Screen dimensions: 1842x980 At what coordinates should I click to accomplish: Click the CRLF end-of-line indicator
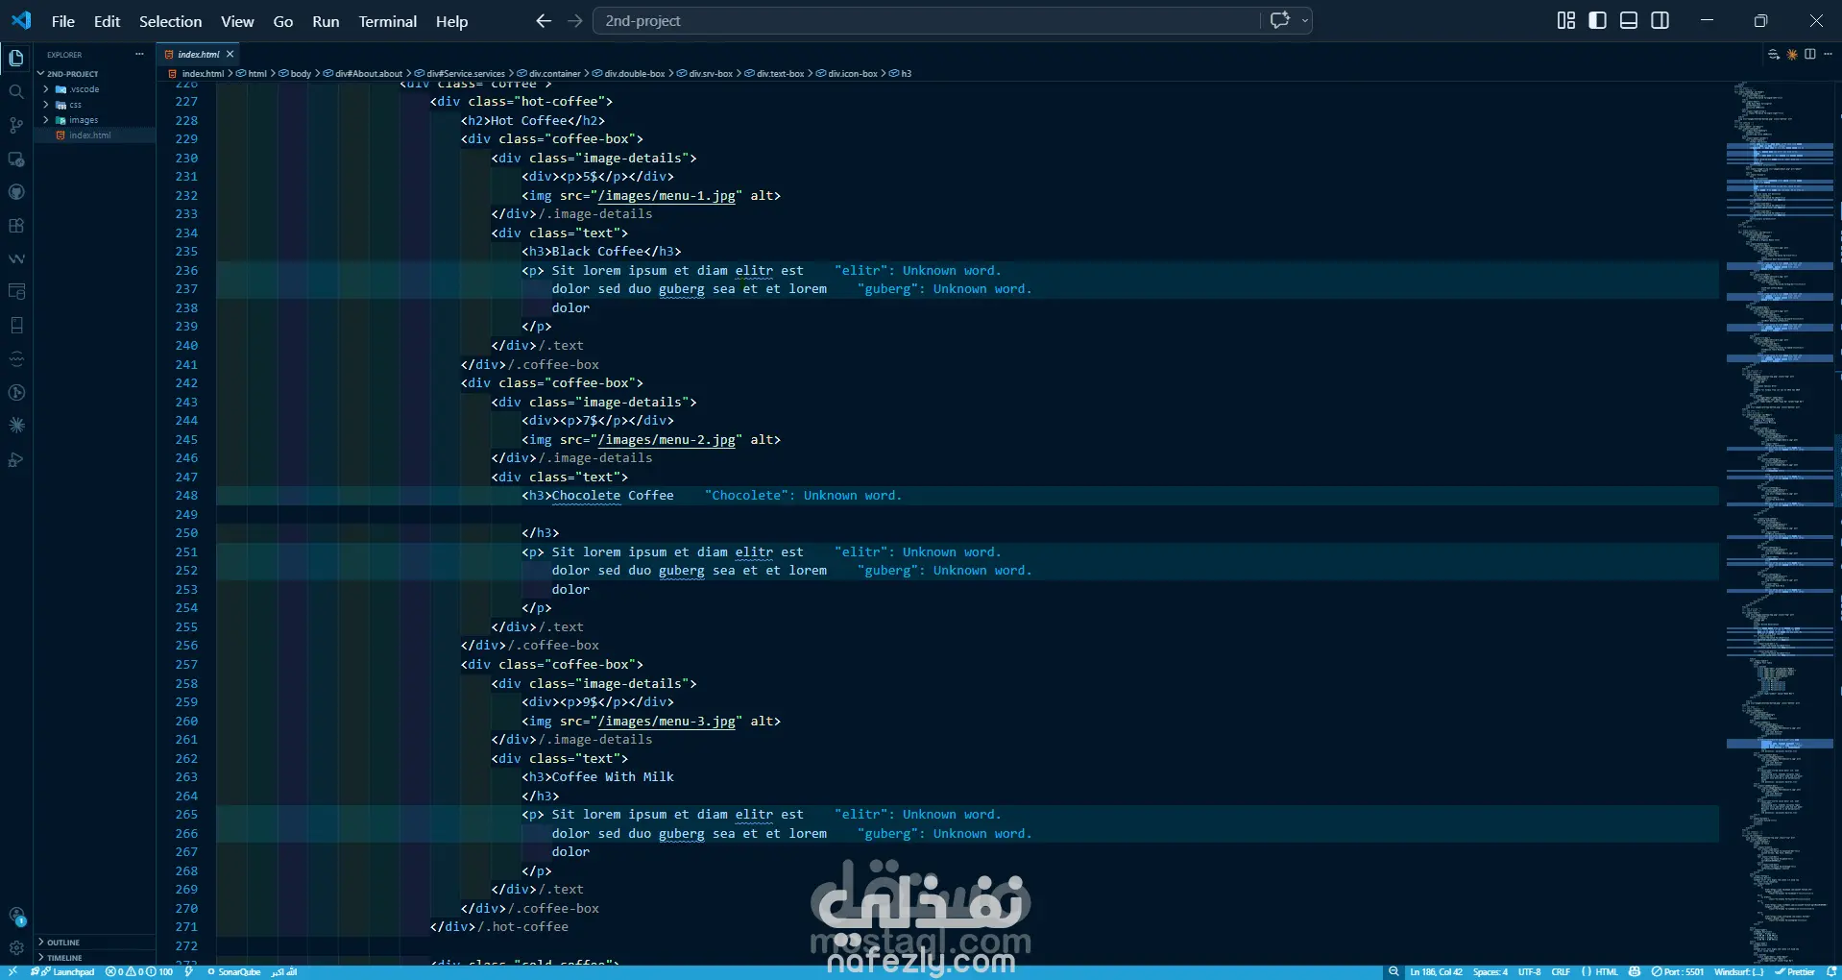tap(1561, 972)
